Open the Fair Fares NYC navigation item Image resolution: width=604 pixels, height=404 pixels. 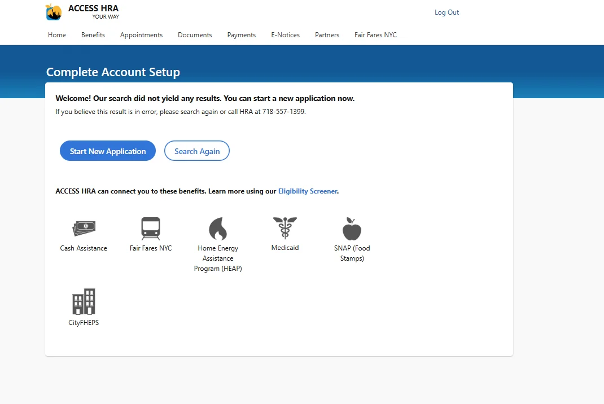(375, 35)
